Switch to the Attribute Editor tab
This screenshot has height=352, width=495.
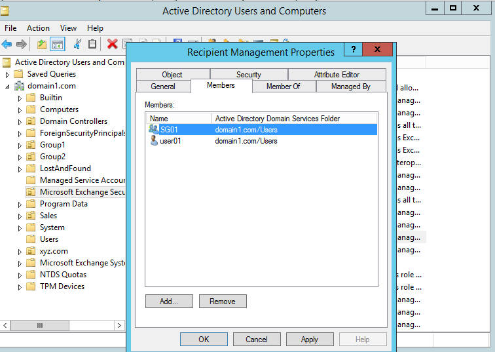click(x=337, y=75)
